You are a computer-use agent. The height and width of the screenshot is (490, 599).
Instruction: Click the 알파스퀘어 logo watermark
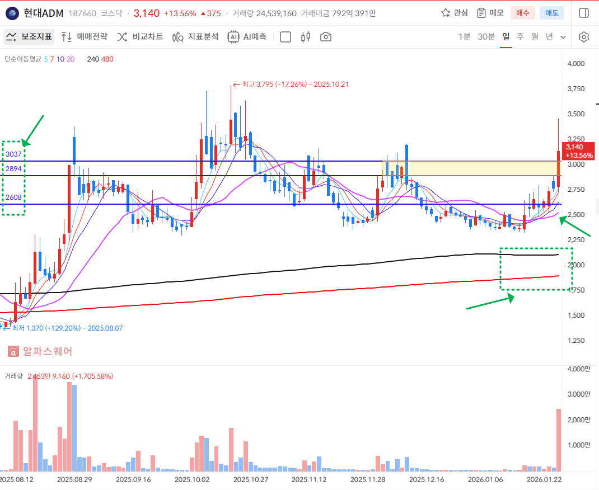click(x=40, y=351)
